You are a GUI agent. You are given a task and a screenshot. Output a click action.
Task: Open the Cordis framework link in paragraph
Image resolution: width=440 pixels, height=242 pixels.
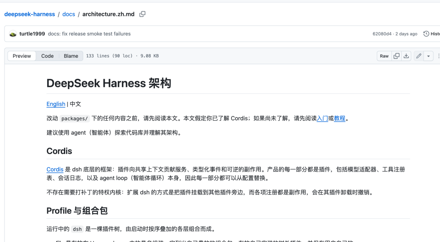[55, 170]
